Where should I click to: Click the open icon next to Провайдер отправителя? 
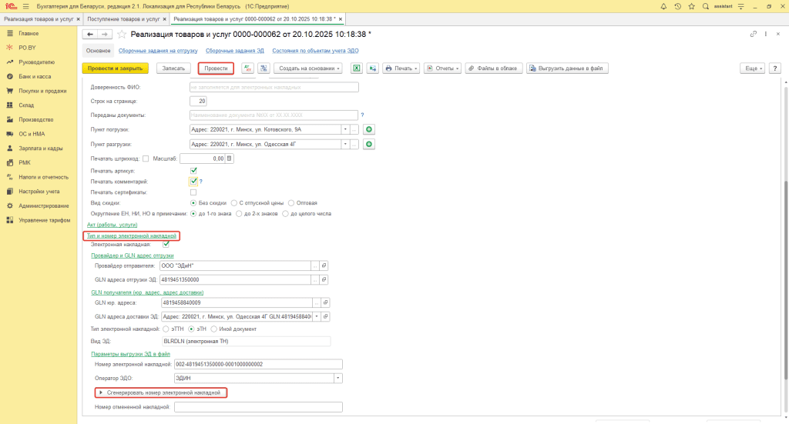click(x=324, y=265)
